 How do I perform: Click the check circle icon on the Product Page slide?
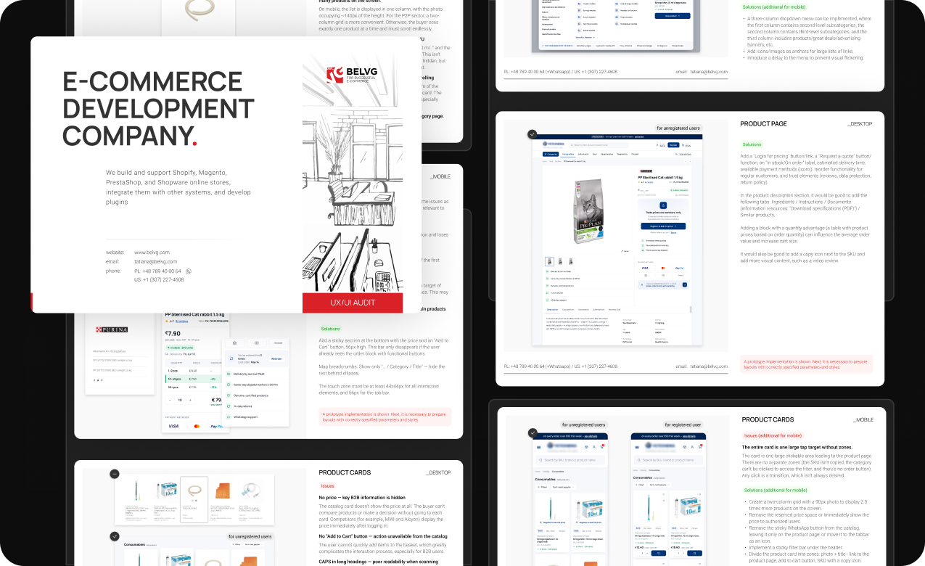[533, 134]
